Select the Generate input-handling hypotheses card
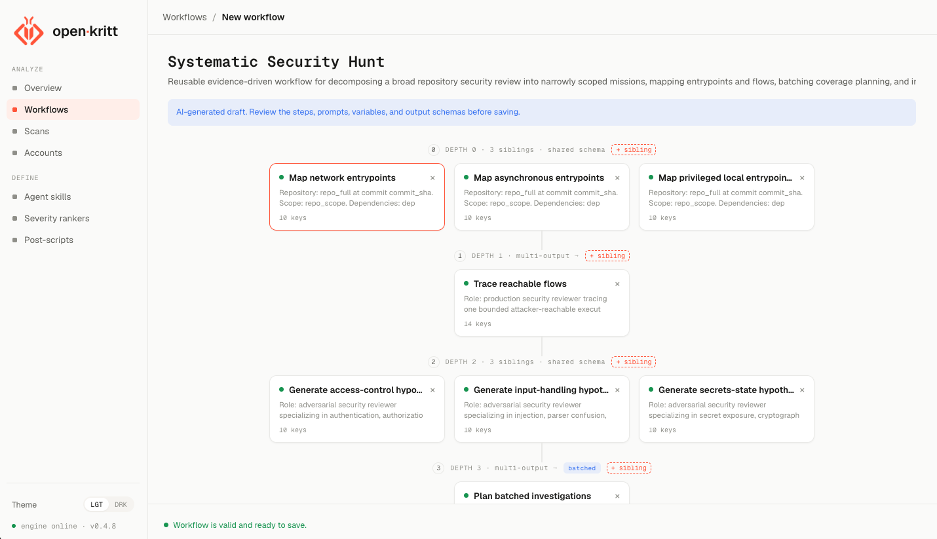Viewport: 937px width, 539px height. tap(542, 409)
